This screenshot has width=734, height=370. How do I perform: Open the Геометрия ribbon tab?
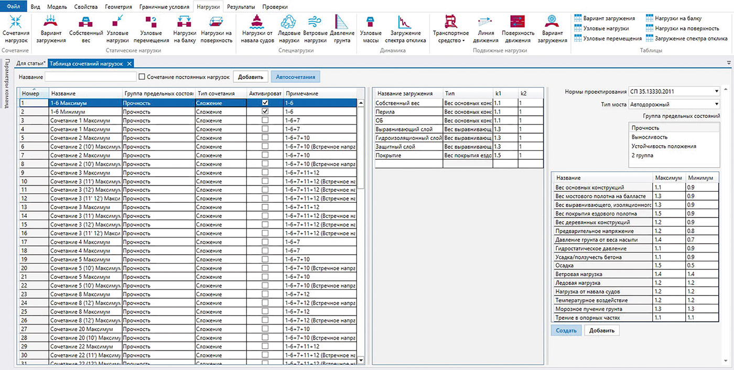click(118, 7)
